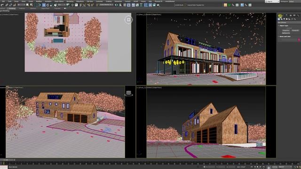
Task: Open the Modifiers menu
Action: point(39,1)
